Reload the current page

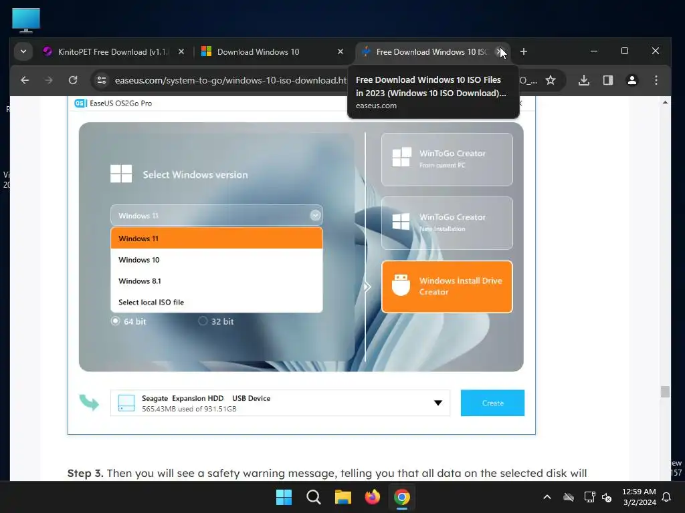click(x=73, y=80)
